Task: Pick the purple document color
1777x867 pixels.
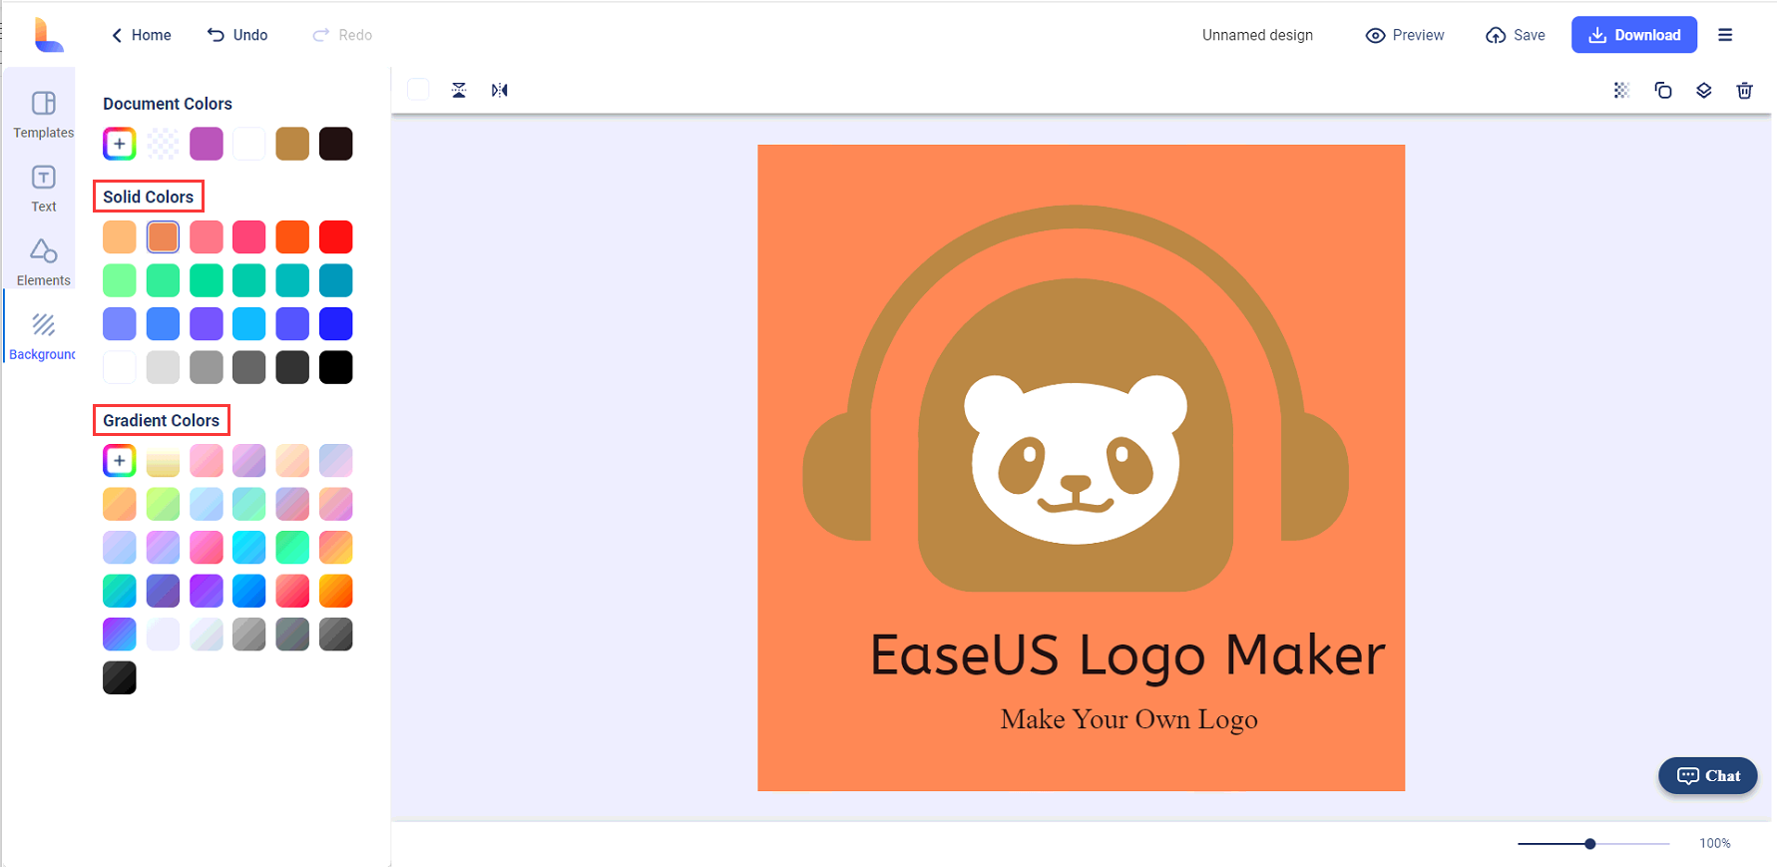Action: coord(207,144)
